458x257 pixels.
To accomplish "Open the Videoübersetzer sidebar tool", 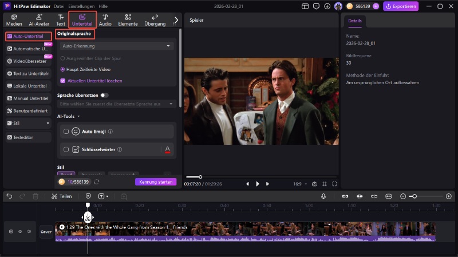I will [29, 61].
